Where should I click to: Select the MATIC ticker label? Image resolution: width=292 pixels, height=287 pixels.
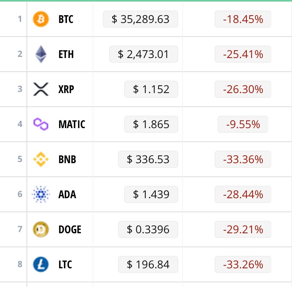(x=72, y=124)
